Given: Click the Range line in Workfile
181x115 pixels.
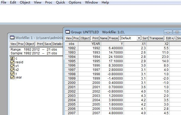Looking at the screenshot, I should pyautogui.click(x=34, y=50).
